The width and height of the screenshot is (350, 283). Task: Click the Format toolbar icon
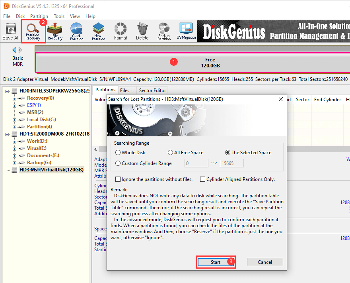(121, 32)
